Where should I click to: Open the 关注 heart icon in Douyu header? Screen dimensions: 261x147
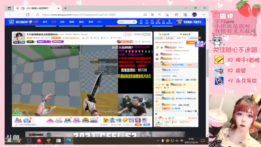pyautogui.click(x=146, y=22)
